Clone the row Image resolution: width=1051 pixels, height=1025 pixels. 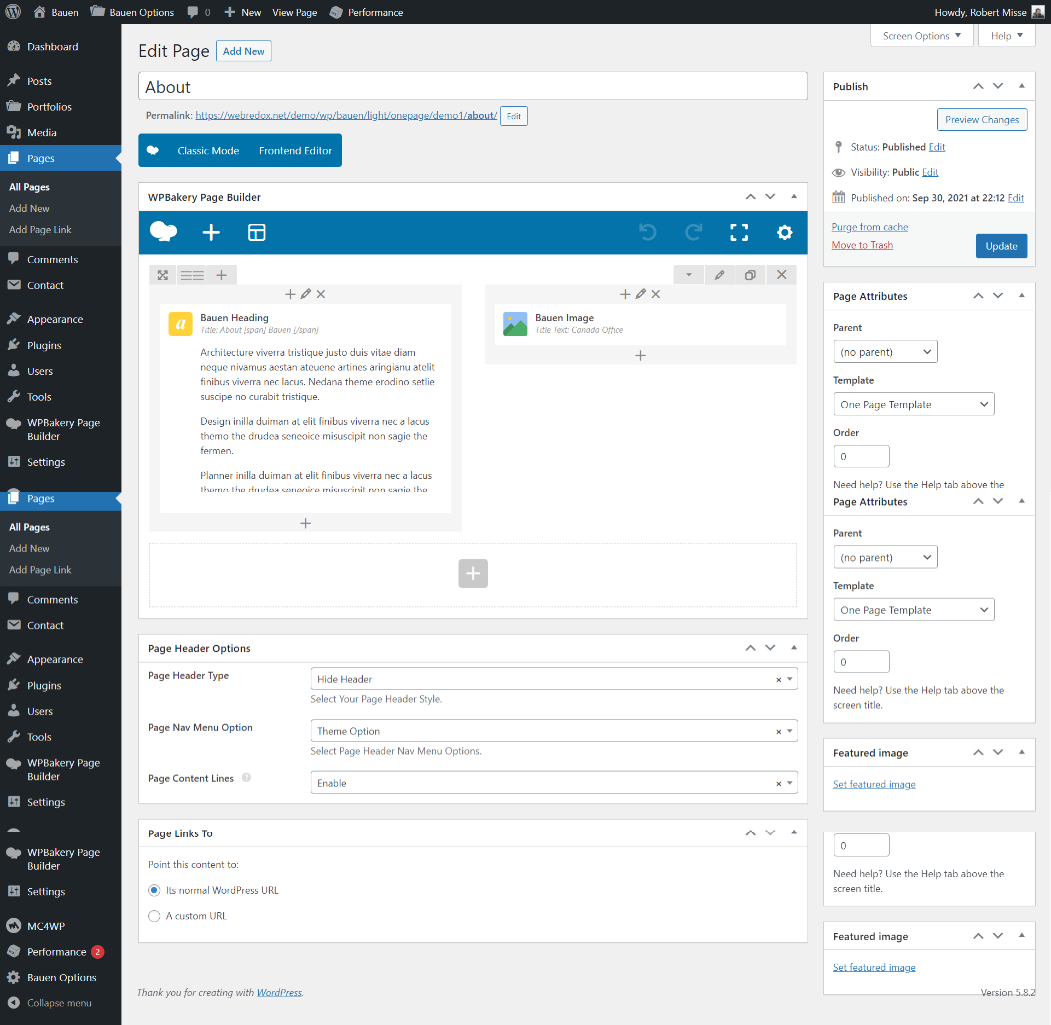point(750,275)
